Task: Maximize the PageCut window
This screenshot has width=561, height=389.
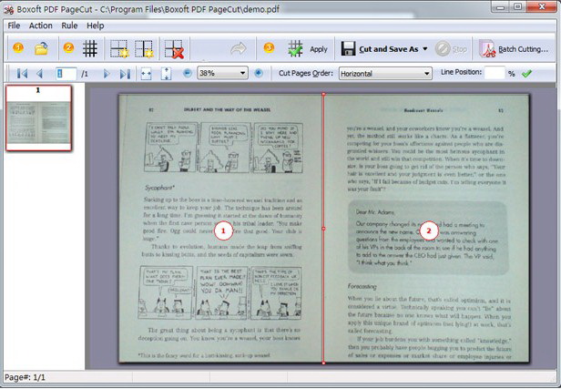Action: click(517, 6)
